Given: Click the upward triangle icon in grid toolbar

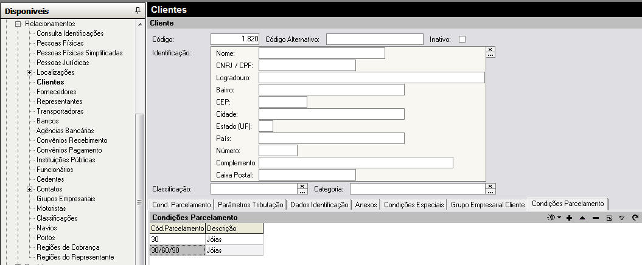Looking at the screenshot, I should (582, 218).
